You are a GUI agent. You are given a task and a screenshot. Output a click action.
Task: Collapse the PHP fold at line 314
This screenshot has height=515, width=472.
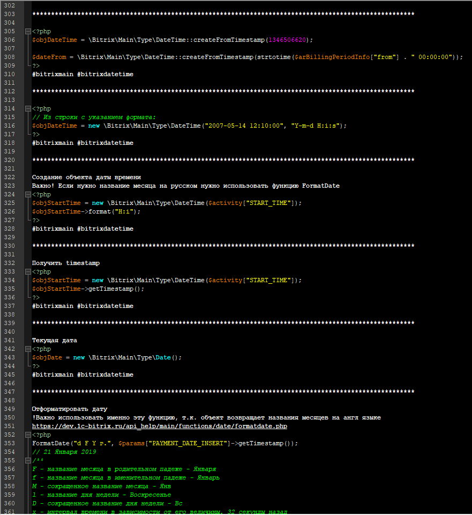pos(27,108)
